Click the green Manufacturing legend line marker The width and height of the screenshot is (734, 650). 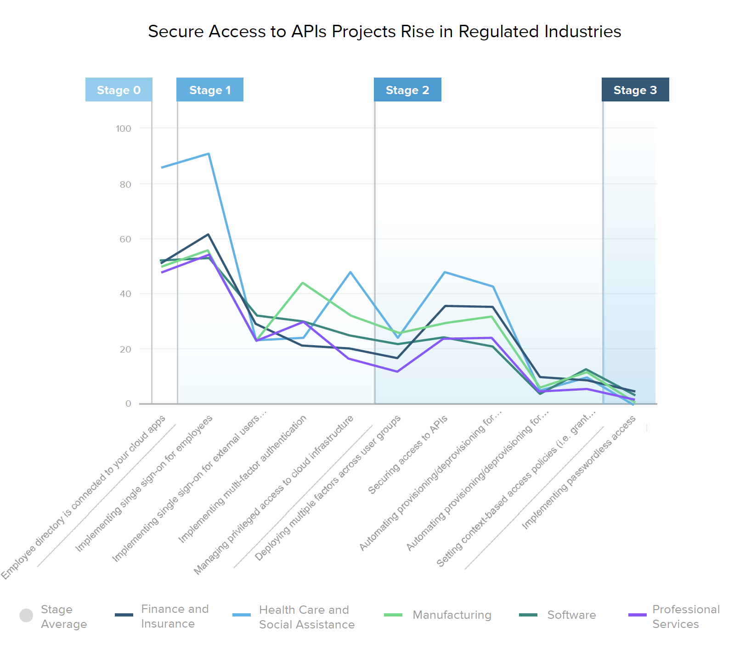(393, 615)
